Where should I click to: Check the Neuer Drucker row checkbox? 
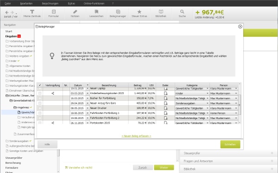(x=40, y=108)
